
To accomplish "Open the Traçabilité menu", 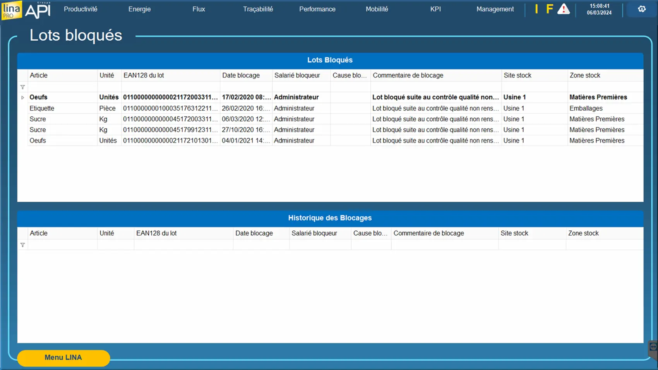I will point(258,9).
